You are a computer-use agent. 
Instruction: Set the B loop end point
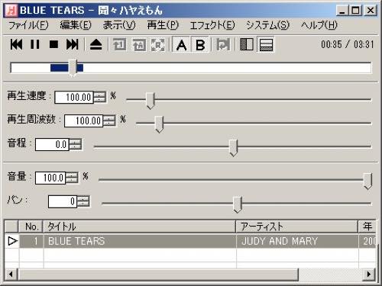200,45
